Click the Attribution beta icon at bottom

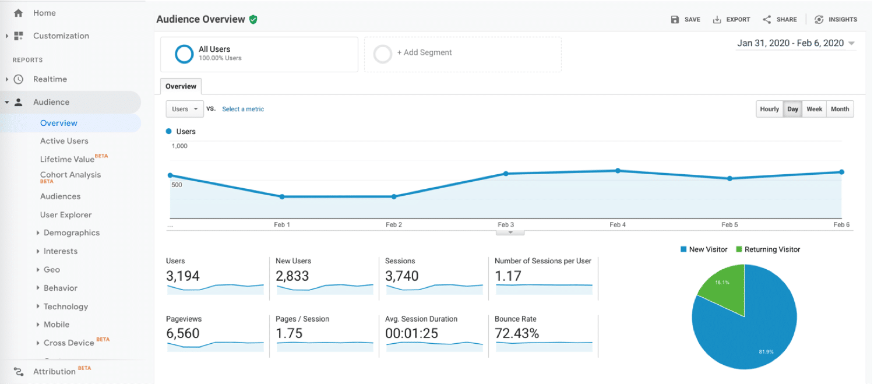click(x=18, y=371)
